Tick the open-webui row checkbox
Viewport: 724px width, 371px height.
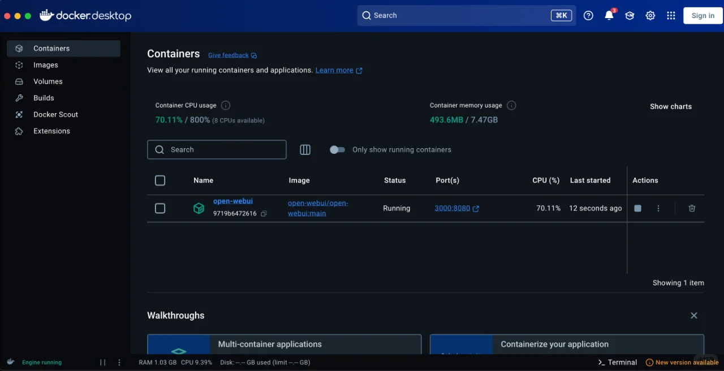160,209
